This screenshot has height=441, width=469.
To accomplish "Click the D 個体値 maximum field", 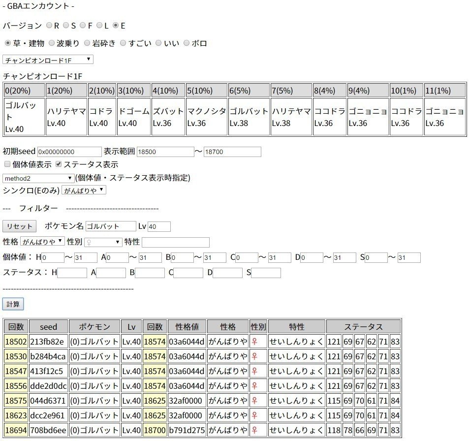I will click(x=344, y=257).
